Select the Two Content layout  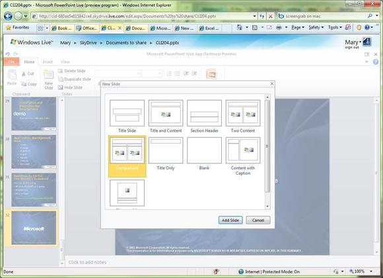pyautogui.click(x=243, y=113)
